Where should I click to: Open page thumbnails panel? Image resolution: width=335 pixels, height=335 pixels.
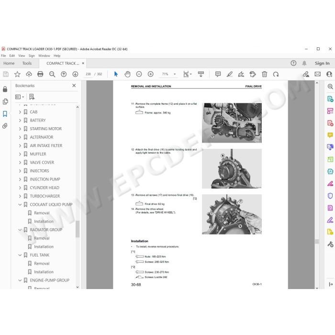tap(5, 101)
